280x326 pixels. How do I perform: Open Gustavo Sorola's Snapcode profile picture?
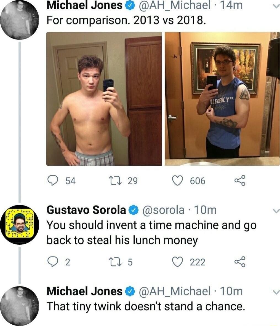pyautogui.click(x=20, y=225)
